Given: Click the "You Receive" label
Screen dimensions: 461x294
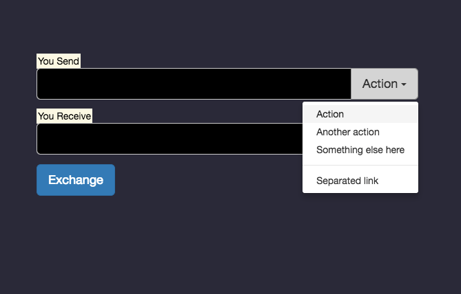Looking at the screenshot, I should coord(64,116).
